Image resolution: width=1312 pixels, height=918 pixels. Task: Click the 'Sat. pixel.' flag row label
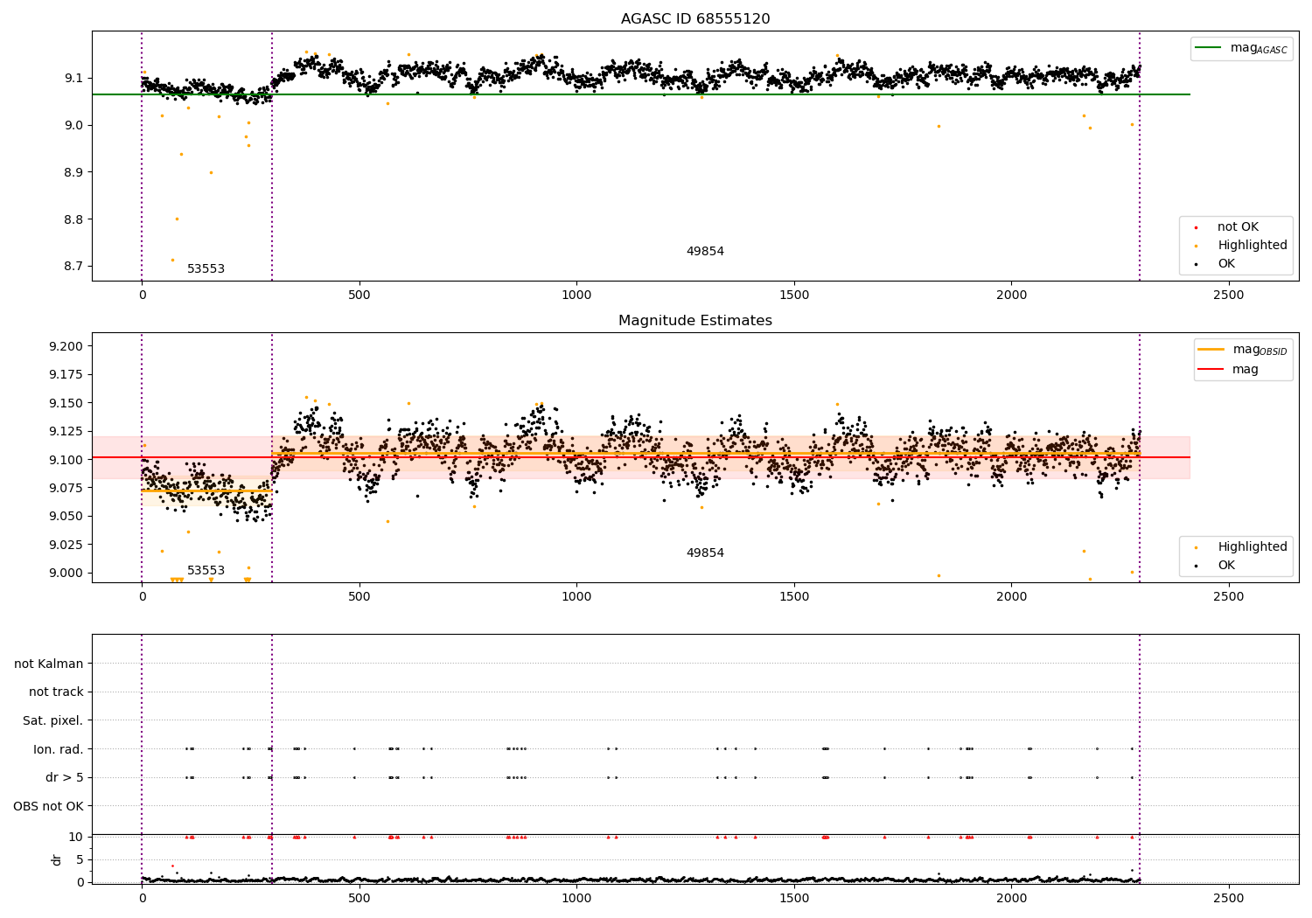[53, 721]
